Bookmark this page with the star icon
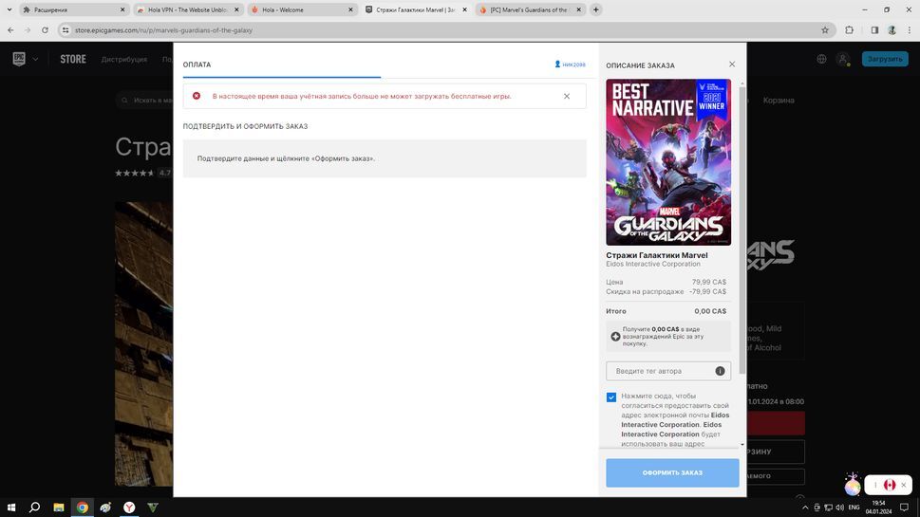 point(825,29)
